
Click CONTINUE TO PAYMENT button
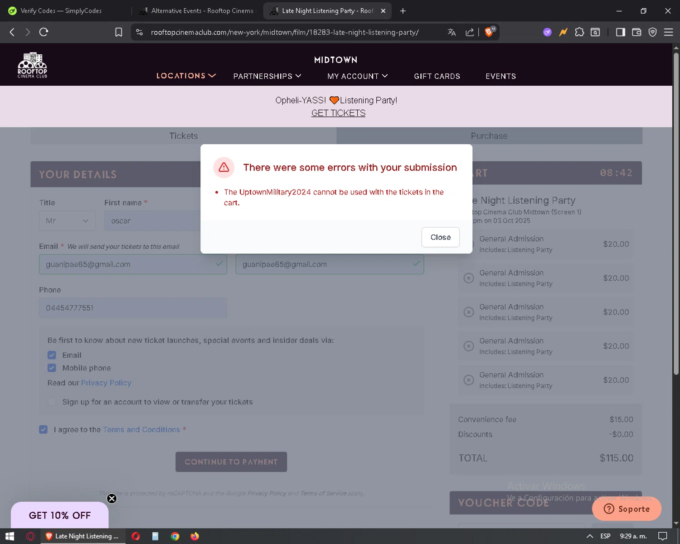231,462
